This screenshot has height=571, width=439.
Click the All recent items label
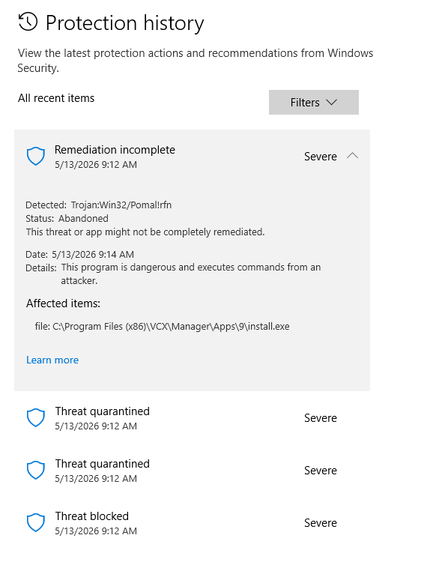coord(56,98)
